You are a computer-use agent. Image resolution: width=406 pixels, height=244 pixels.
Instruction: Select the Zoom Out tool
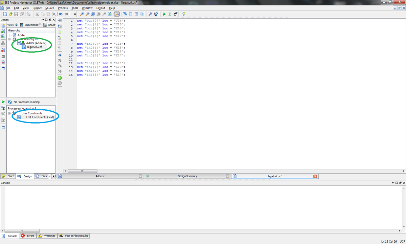[x=87, y=14]
